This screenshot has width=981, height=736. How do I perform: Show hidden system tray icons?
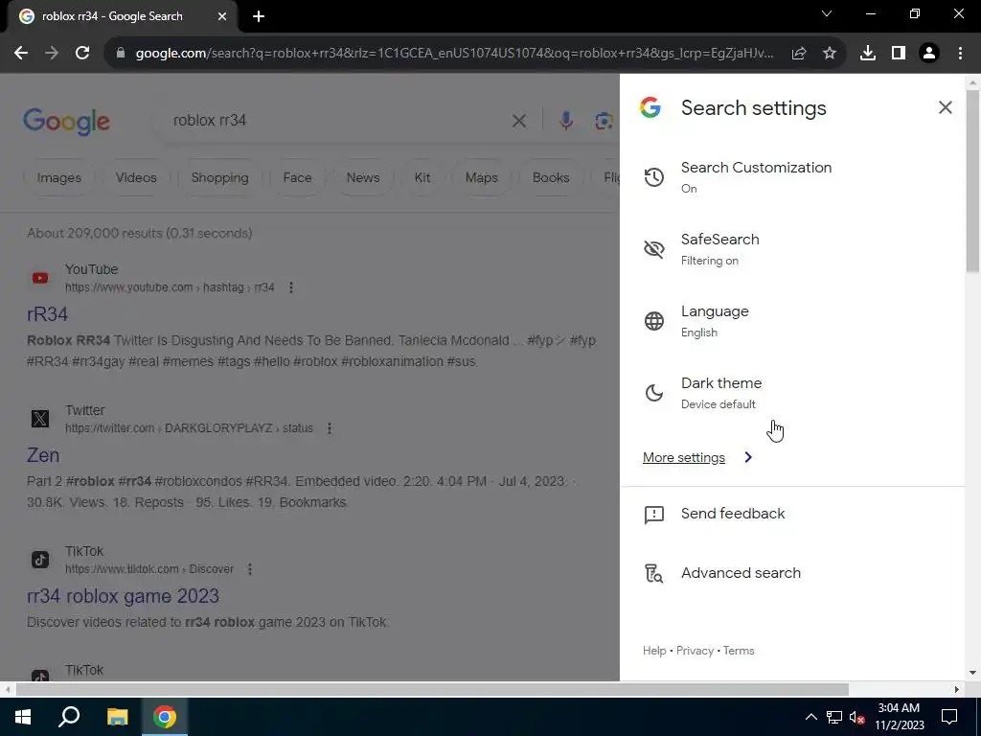[810, 717]
